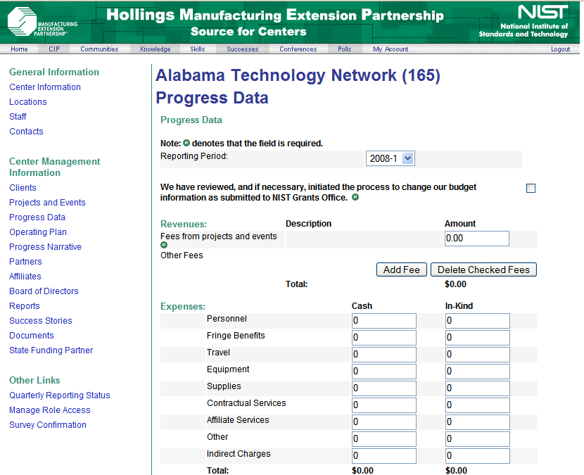Viewport: 584px width, 475px height.
Task: Click the Indirect Charges In-Kind field
Action: tap(478, 455)
